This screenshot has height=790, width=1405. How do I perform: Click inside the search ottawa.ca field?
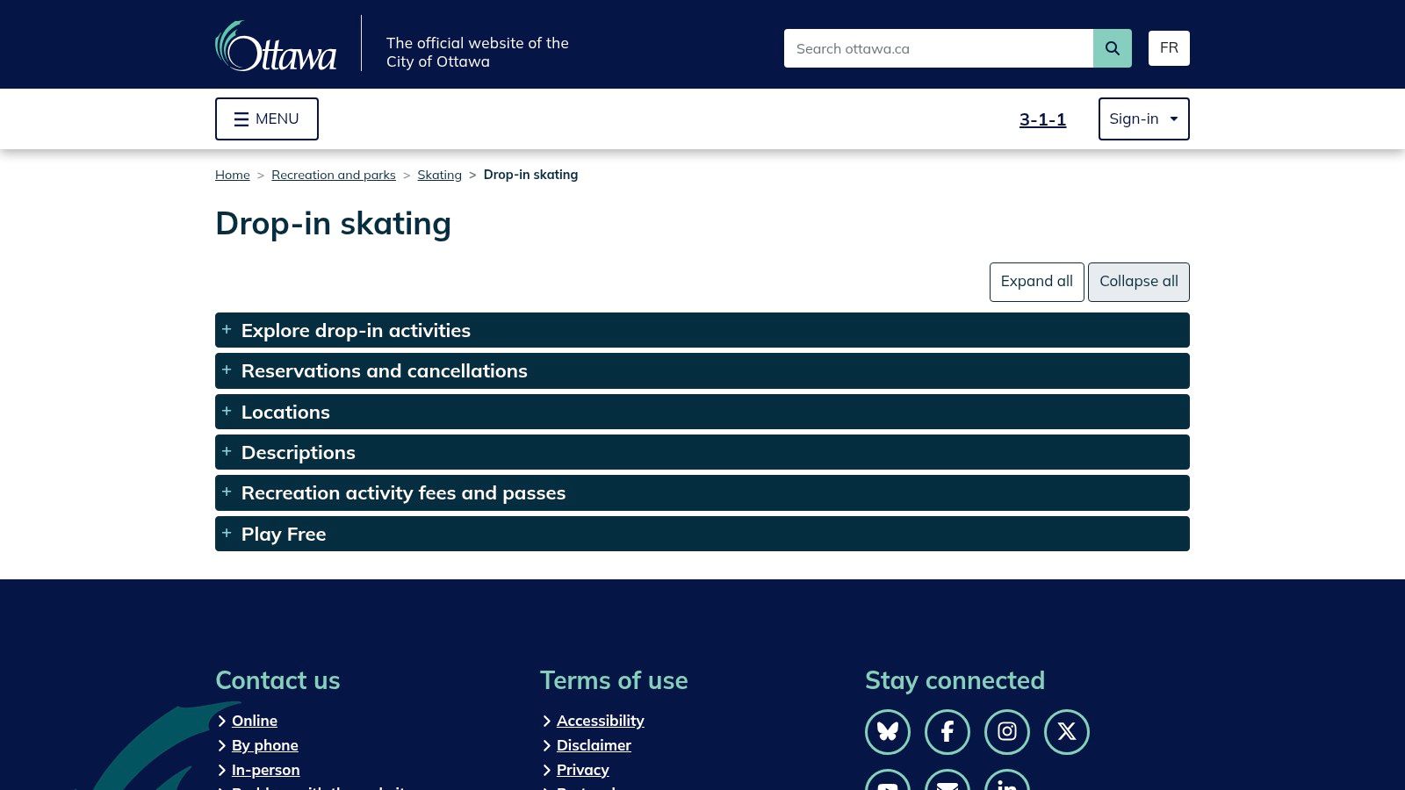tap(938, 48)
